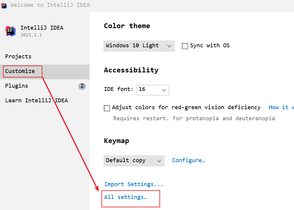Open the Keymap Default copy dropdown
The image size is (294, 210).
134,161
